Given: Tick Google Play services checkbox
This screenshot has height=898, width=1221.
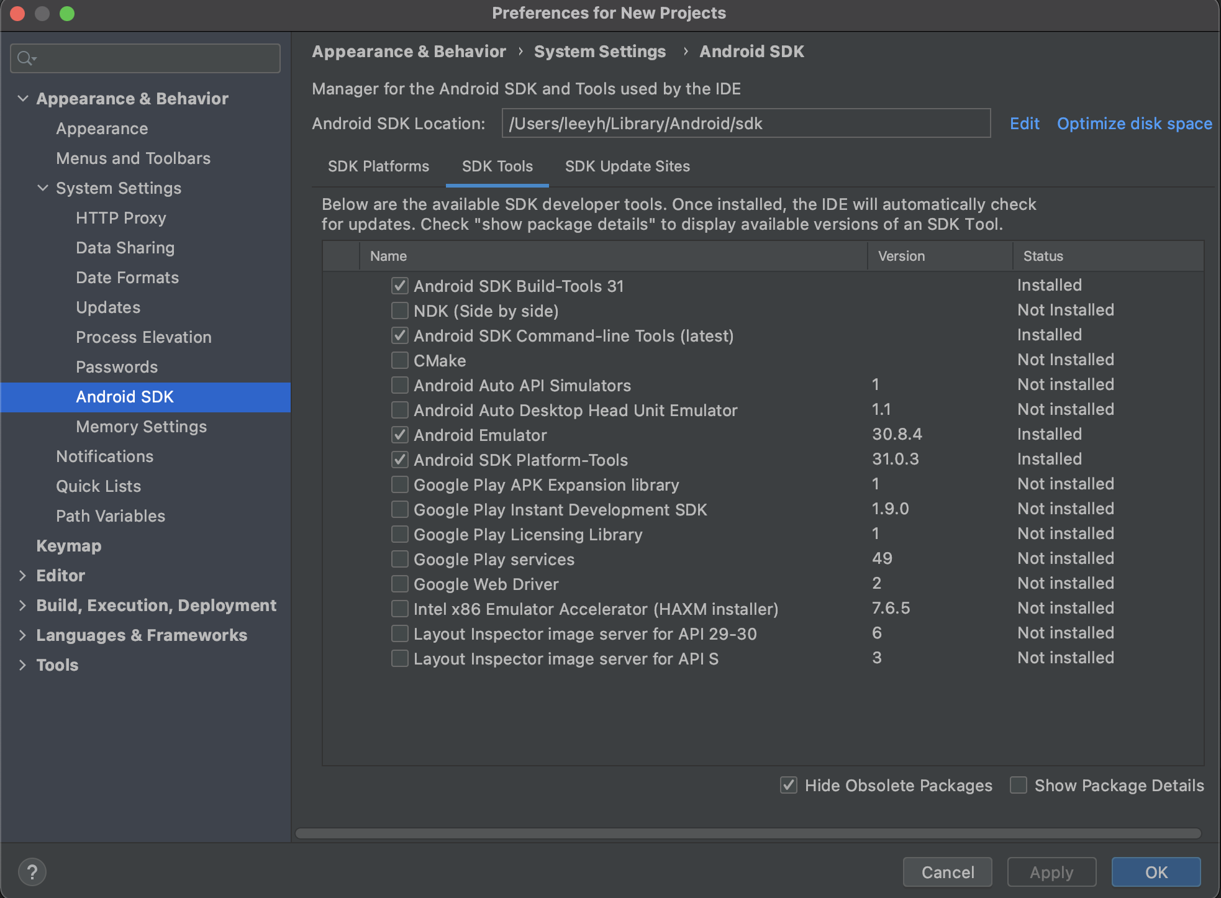Looking at the screenshot, I should [x=400, y=559].
